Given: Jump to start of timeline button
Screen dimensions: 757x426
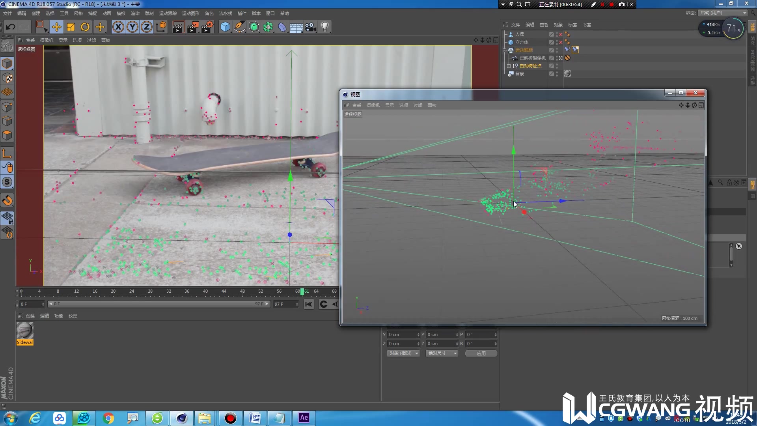Looking at the screenshot, I should click(x=309, y=304).
